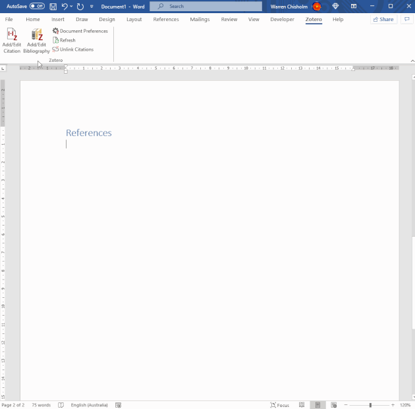Click English (Australia) language indicator

[x=89, y=405]
